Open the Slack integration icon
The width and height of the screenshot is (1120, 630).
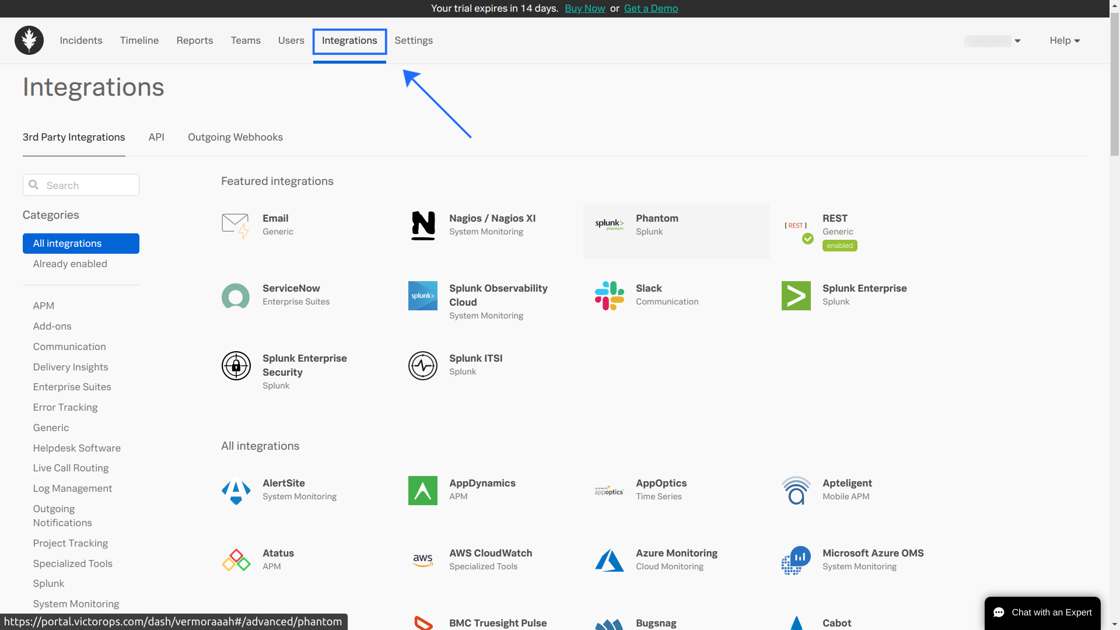609,296
